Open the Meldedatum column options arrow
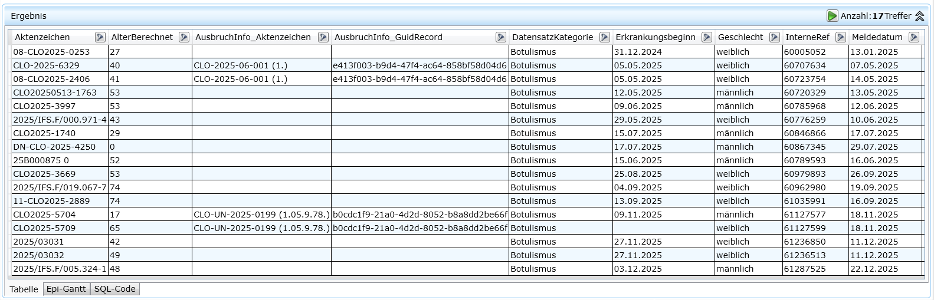 [x=913, y=37]
